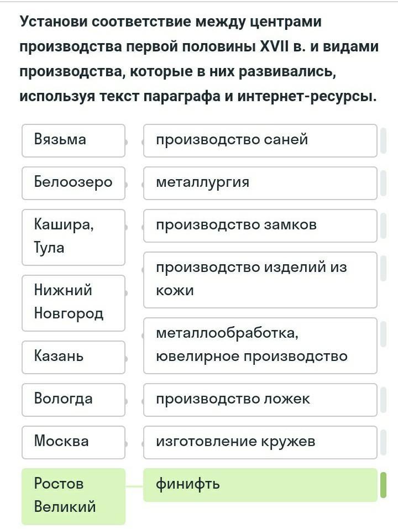This screenshot has height=529, width=398.
Task: Select the Белоозеро city card
Action: [74, 183]
